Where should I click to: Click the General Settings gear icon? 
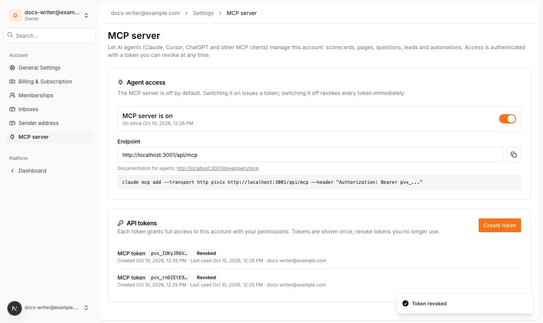click(12, 68)
